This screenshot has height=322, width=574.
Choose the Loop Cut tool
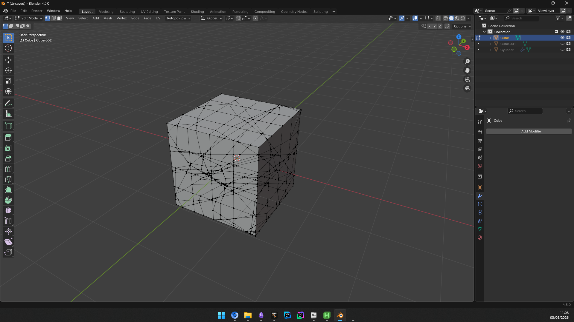click(x=8, y=169)
